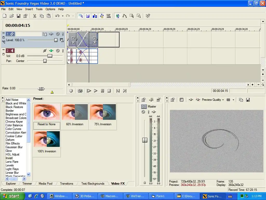Adjust the video track Level slider handle

click(x=56, y=40)
